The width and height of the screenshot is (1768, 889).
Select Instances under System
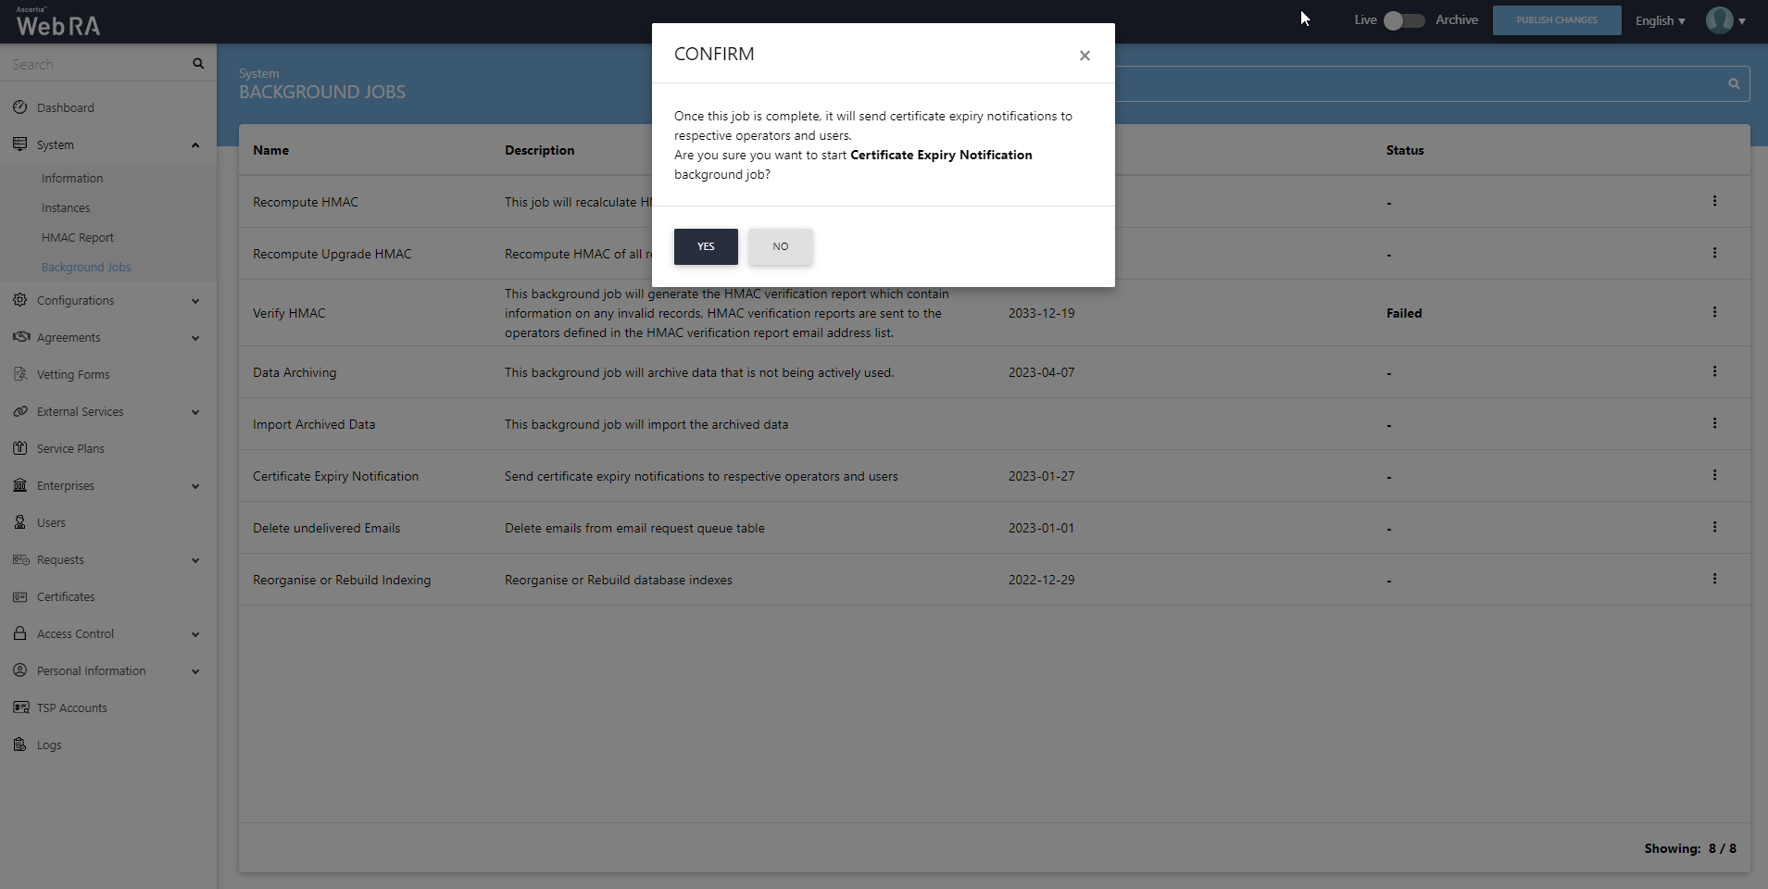pos(66,208)
